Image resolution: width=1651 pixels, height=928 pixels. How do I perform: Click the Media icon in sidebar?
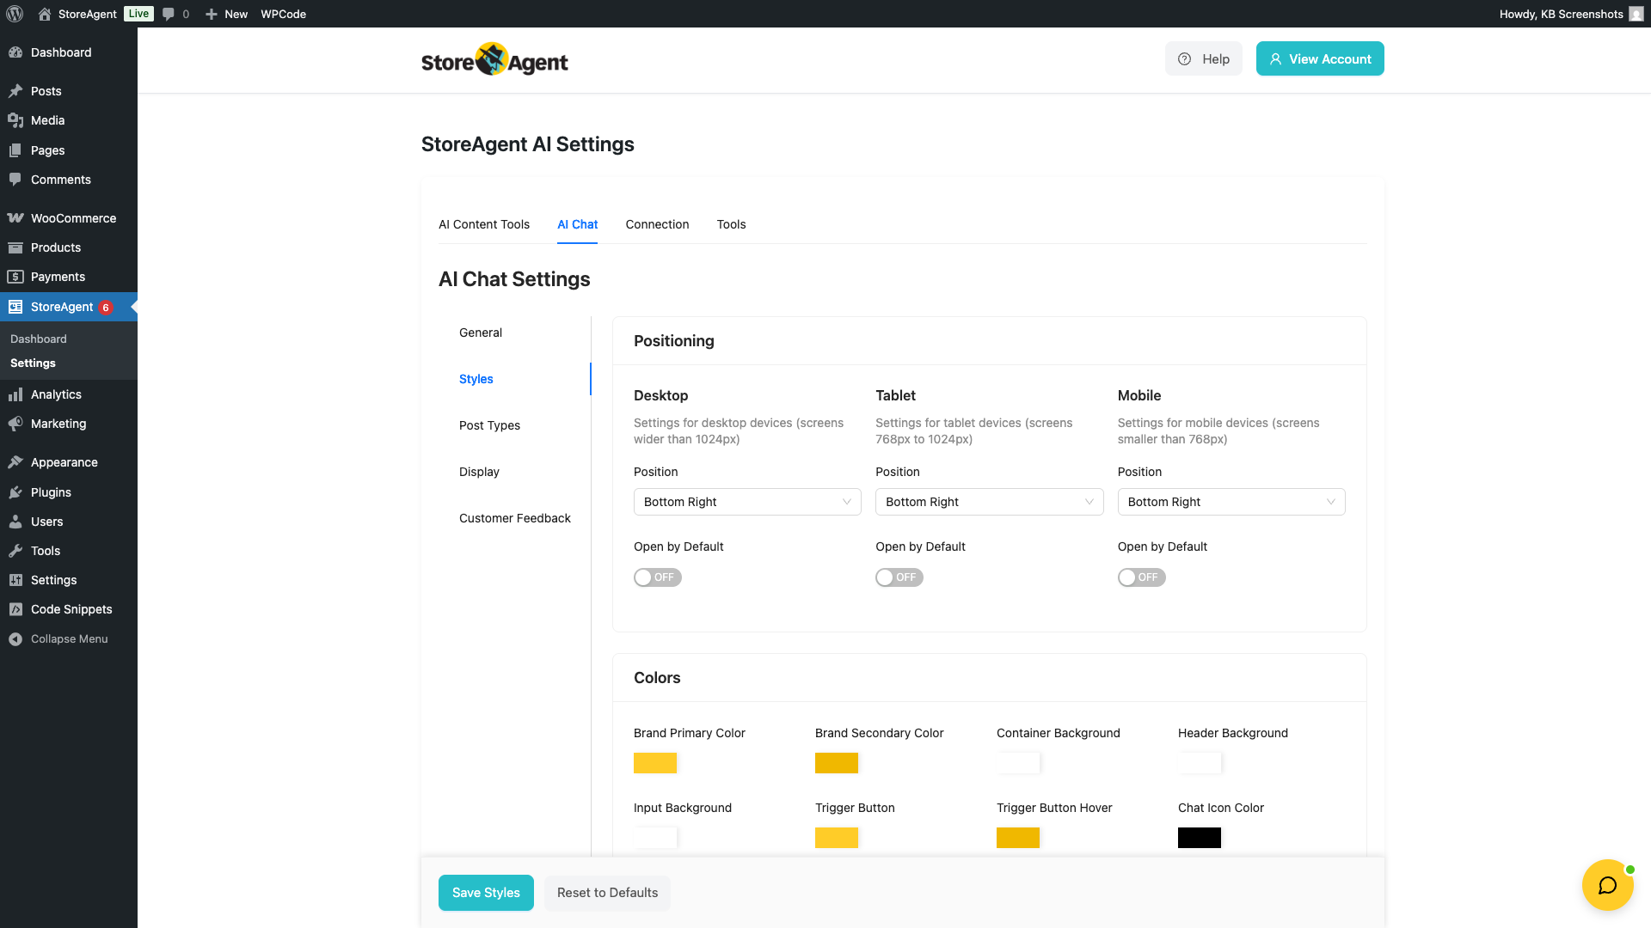15,120
